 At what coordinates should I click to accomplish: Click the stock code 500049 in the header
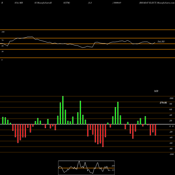[117, 3]
